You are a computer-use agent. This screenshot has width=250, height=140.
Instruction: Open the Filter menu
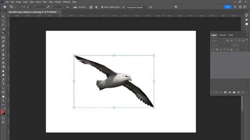tap(45, 2)
